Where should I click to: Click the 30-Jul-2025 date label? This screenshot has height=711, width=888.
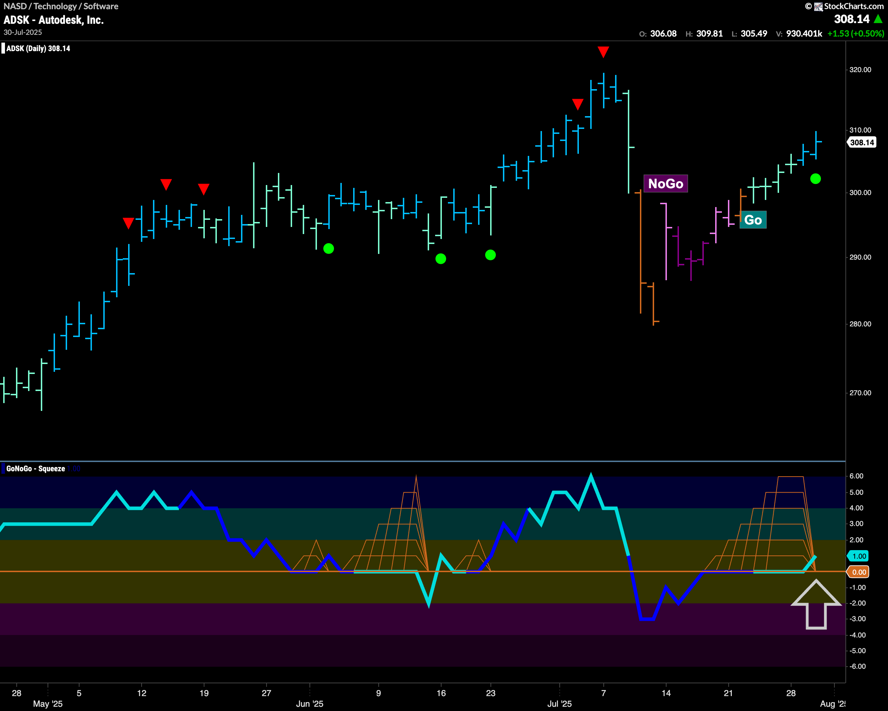click(23, 32)
